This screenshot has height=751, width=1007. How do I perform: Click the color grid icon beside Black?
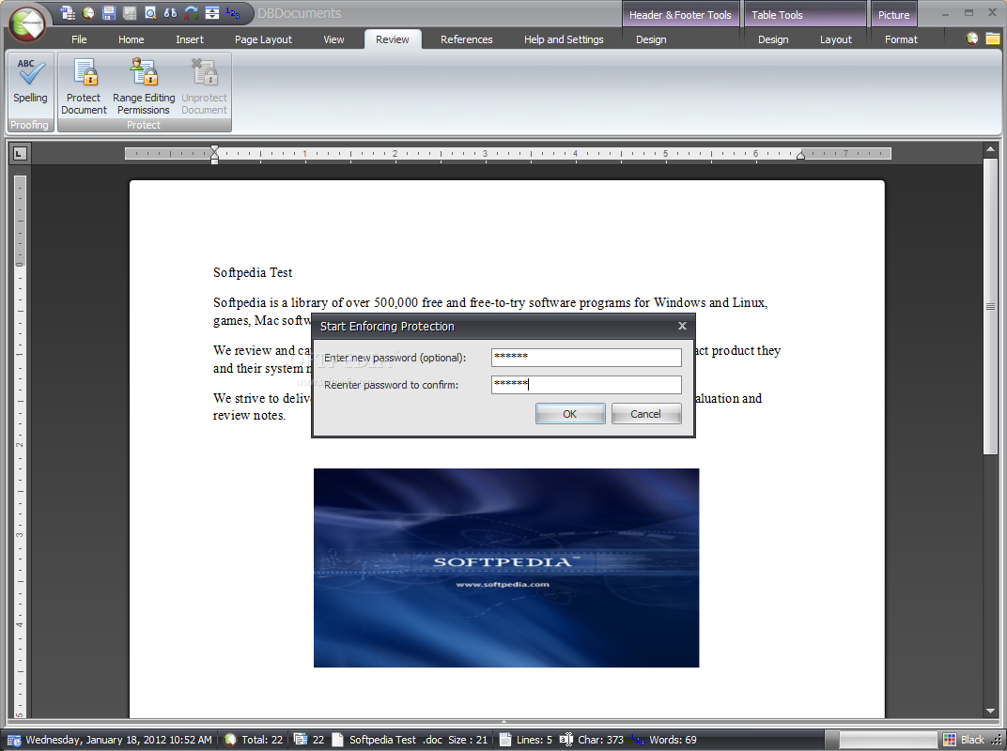tap(950, 740)
